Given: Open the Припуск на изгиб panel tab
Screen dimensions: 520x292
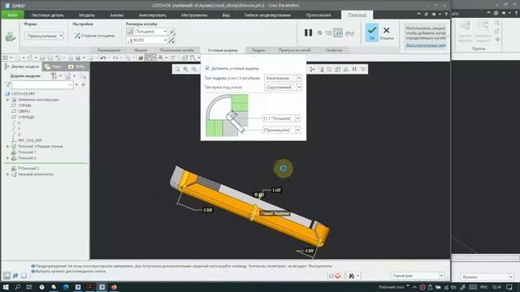Looking at the screenshot, I should pos(294,50).
